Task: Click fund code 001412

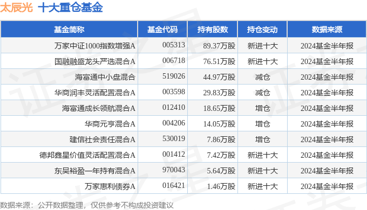Action: click(x=174, y=155)
